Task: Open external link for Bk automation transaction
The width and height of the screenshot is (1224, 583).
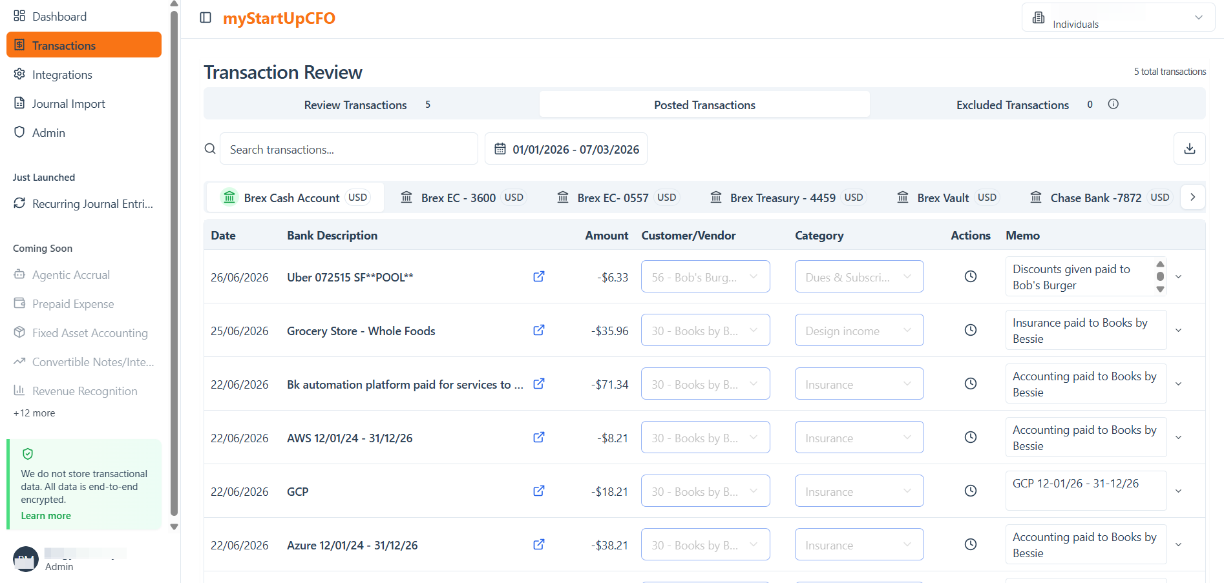Action: [538, 384]
